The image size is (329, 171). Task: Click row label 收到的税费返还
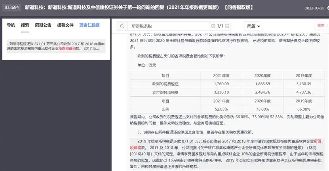click(x=165, y=84)
